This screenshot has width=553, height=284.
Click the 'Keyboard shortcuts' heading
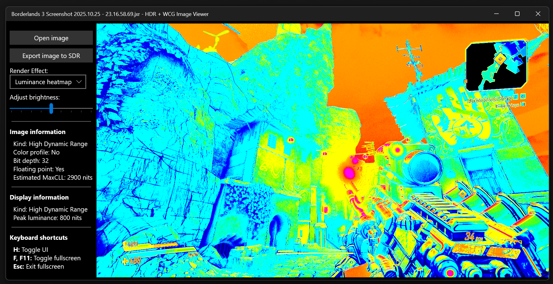[x=39, y=238]
